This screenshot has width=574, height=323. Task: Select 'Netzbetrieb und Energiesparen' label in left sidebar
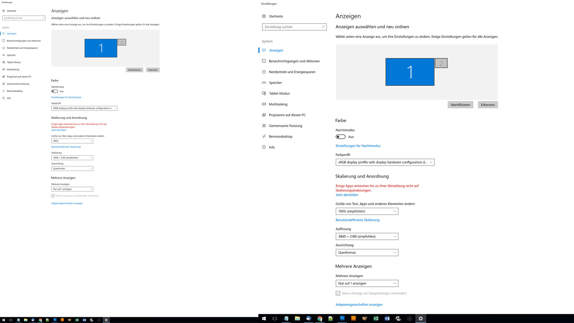coord(22,48)
